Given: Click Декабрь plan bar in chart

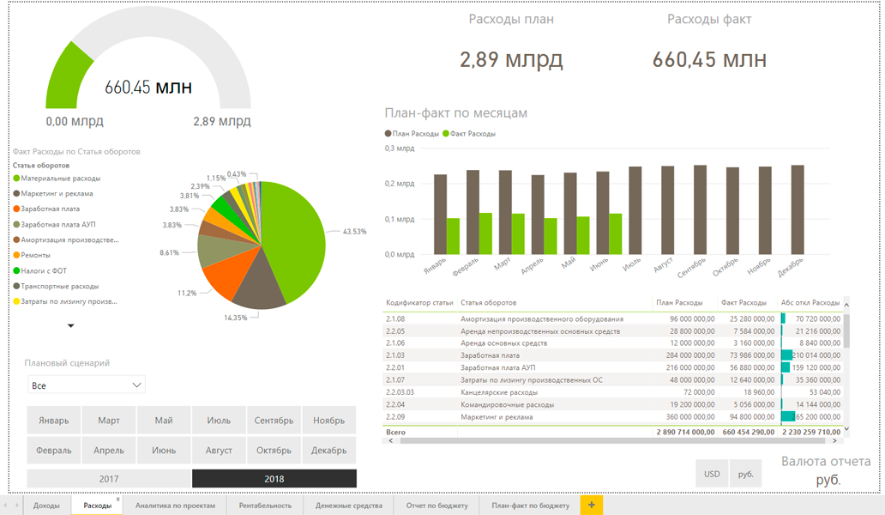Looking at the screenshot, I should 798,209.
